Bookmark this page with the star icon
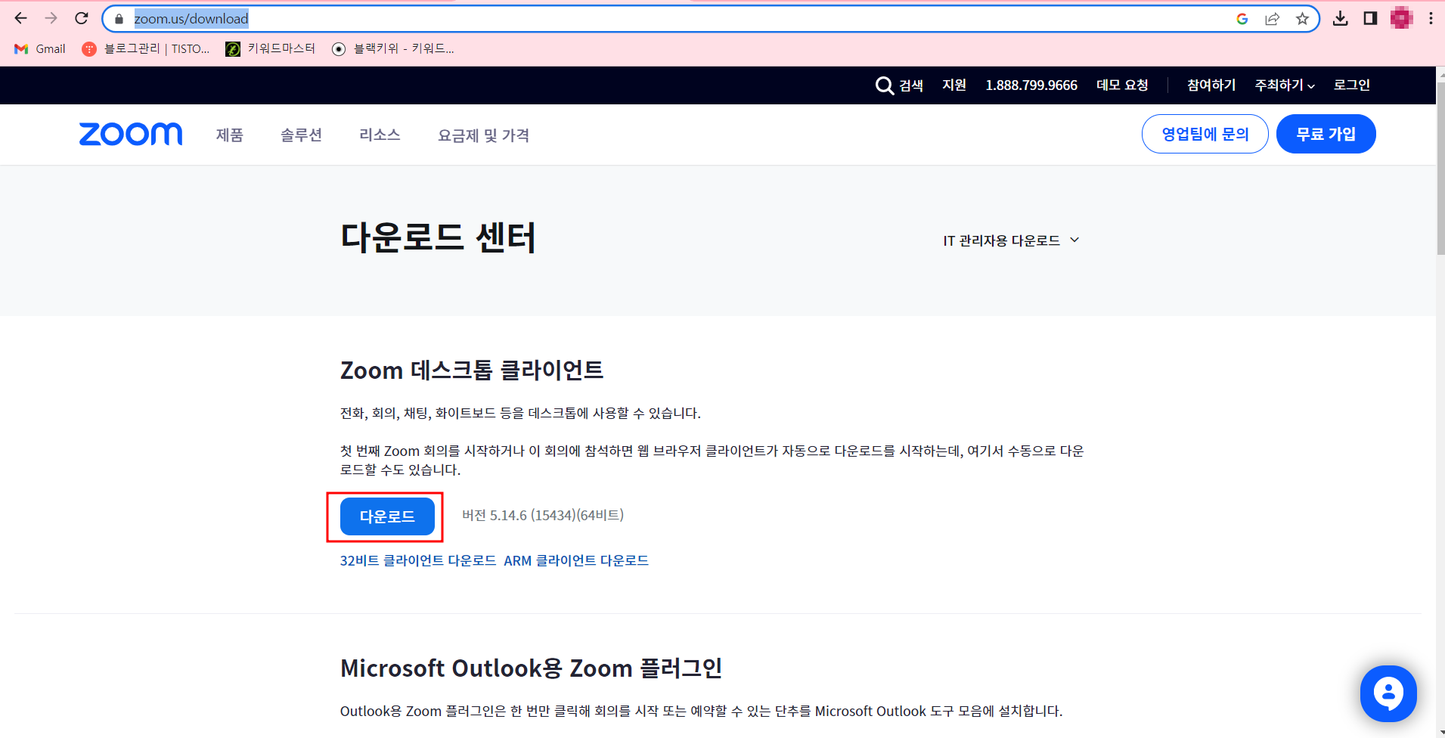 pos(1302,19)
